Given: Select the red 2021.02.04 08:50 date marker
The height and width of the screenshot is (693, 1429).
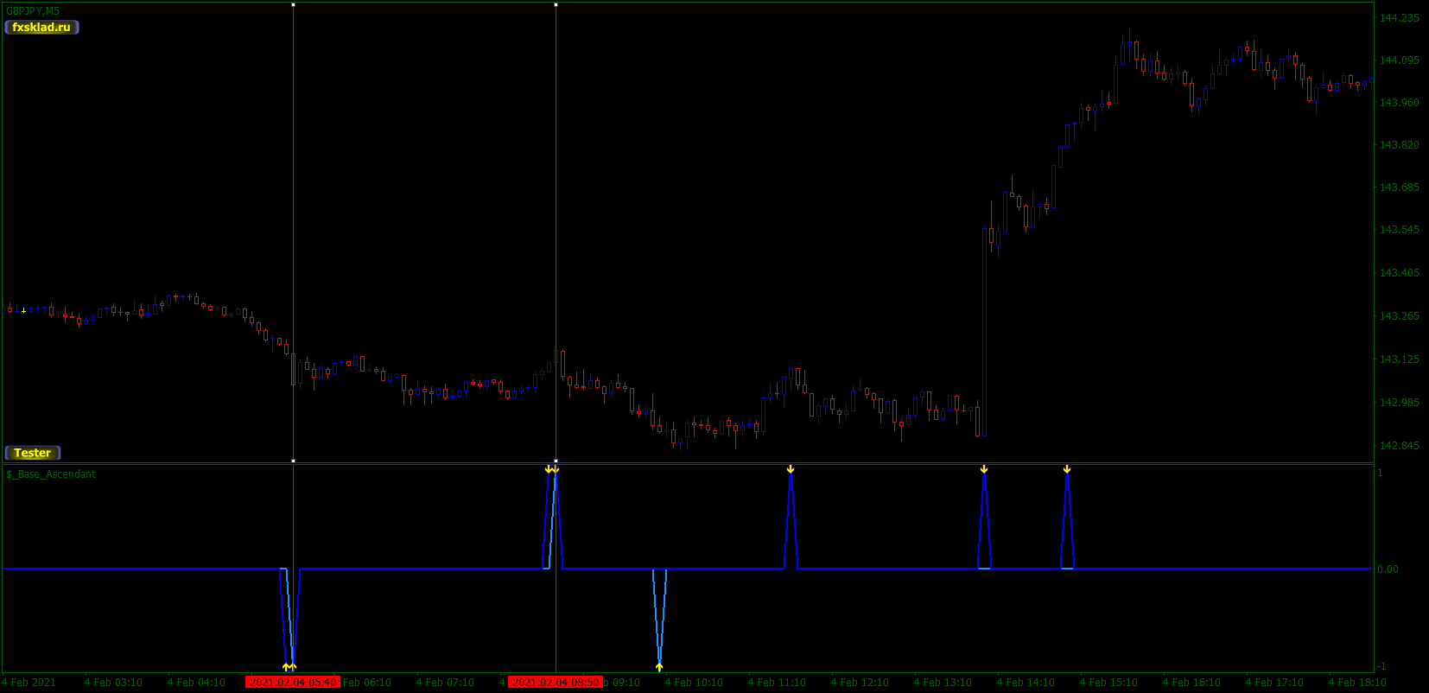Looking at the screenshot, I should (556, 683).
